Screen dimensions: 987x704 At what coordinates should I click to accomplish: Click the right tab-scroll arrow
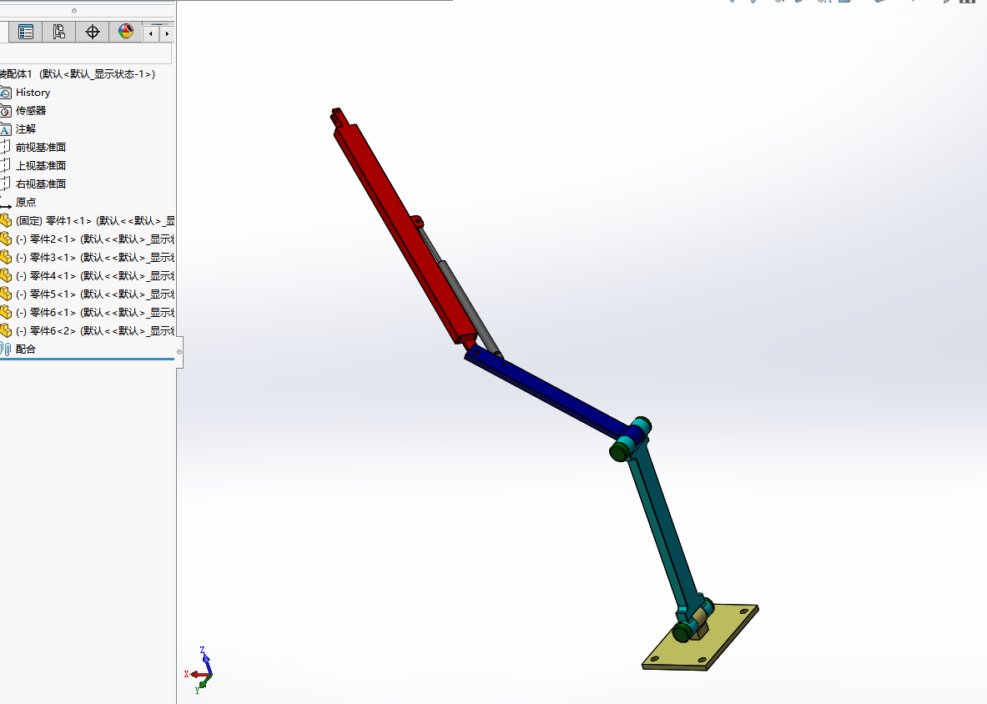[167, 33]
